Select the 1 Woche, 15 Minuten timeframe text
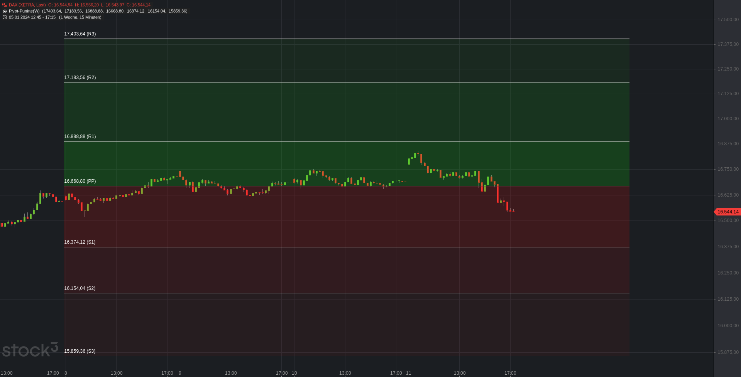The image size is (741, 377). 80,17
